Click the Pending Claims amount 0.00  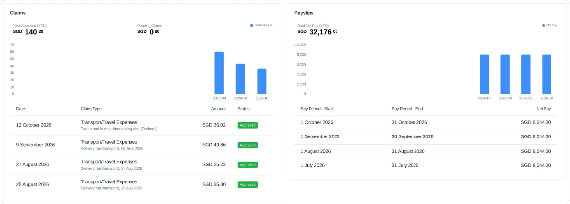[x=148, y=32]
